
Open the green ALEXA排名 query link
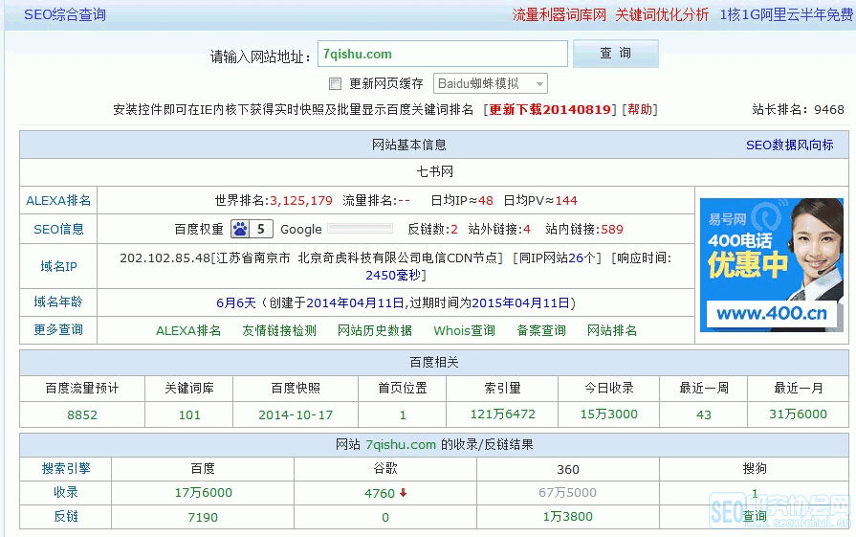[188, 330]
